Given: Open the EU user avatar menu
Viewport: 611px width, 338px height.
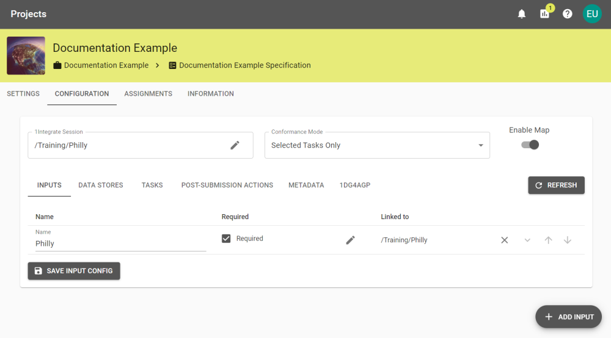Looking at the screenshot, I should click(x=592, y=14).
